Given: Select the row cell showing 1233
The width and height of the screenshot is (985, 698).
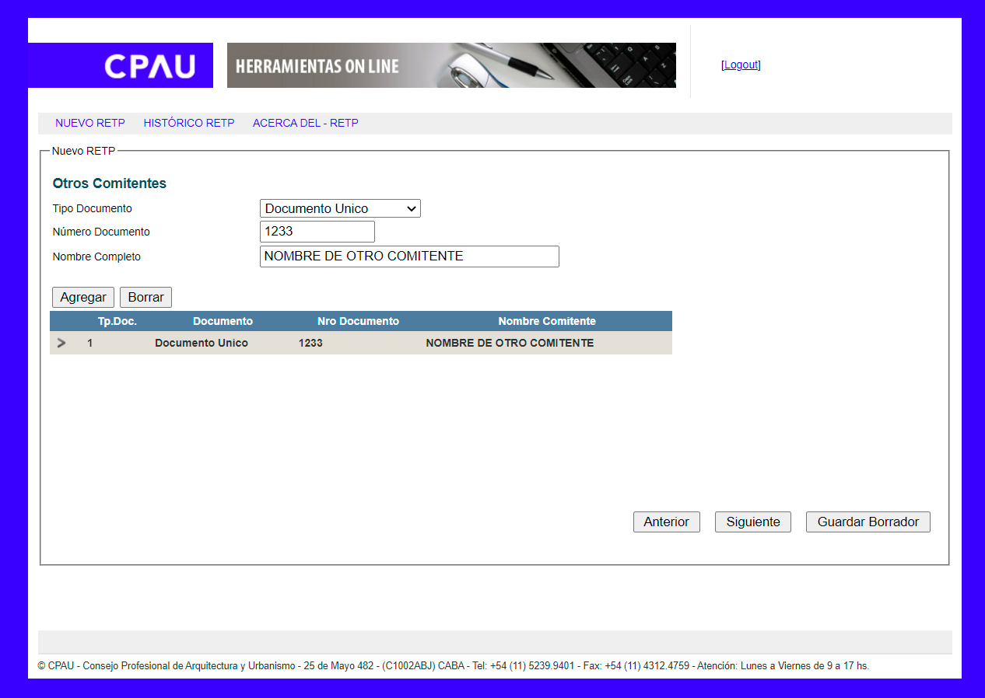Looking at the screenshot, I should point(310,343).
